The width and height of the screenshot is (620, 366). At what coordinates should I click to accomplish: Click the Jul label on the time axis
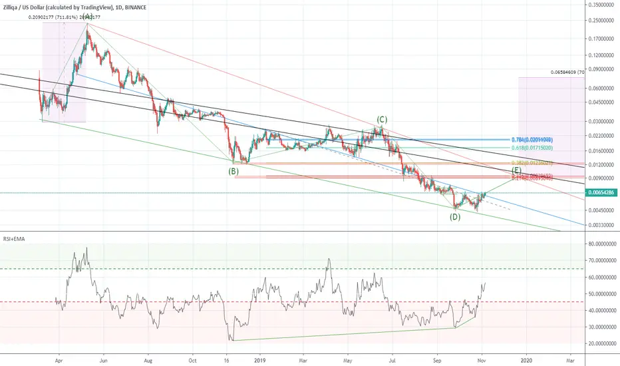[x=392, y=361]
